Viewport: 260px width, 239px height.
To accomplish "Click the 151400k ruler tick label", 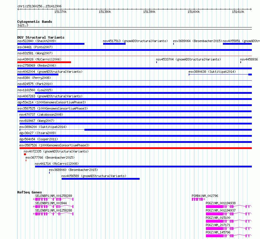I will click(x=194, y=12).
